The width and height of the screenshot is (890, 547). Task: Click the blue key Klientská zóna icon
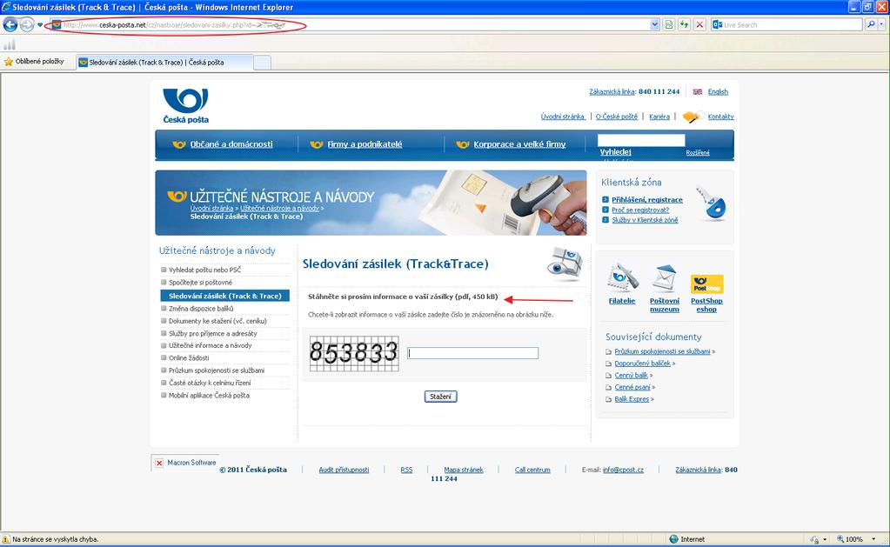click(x=711, y=203)
